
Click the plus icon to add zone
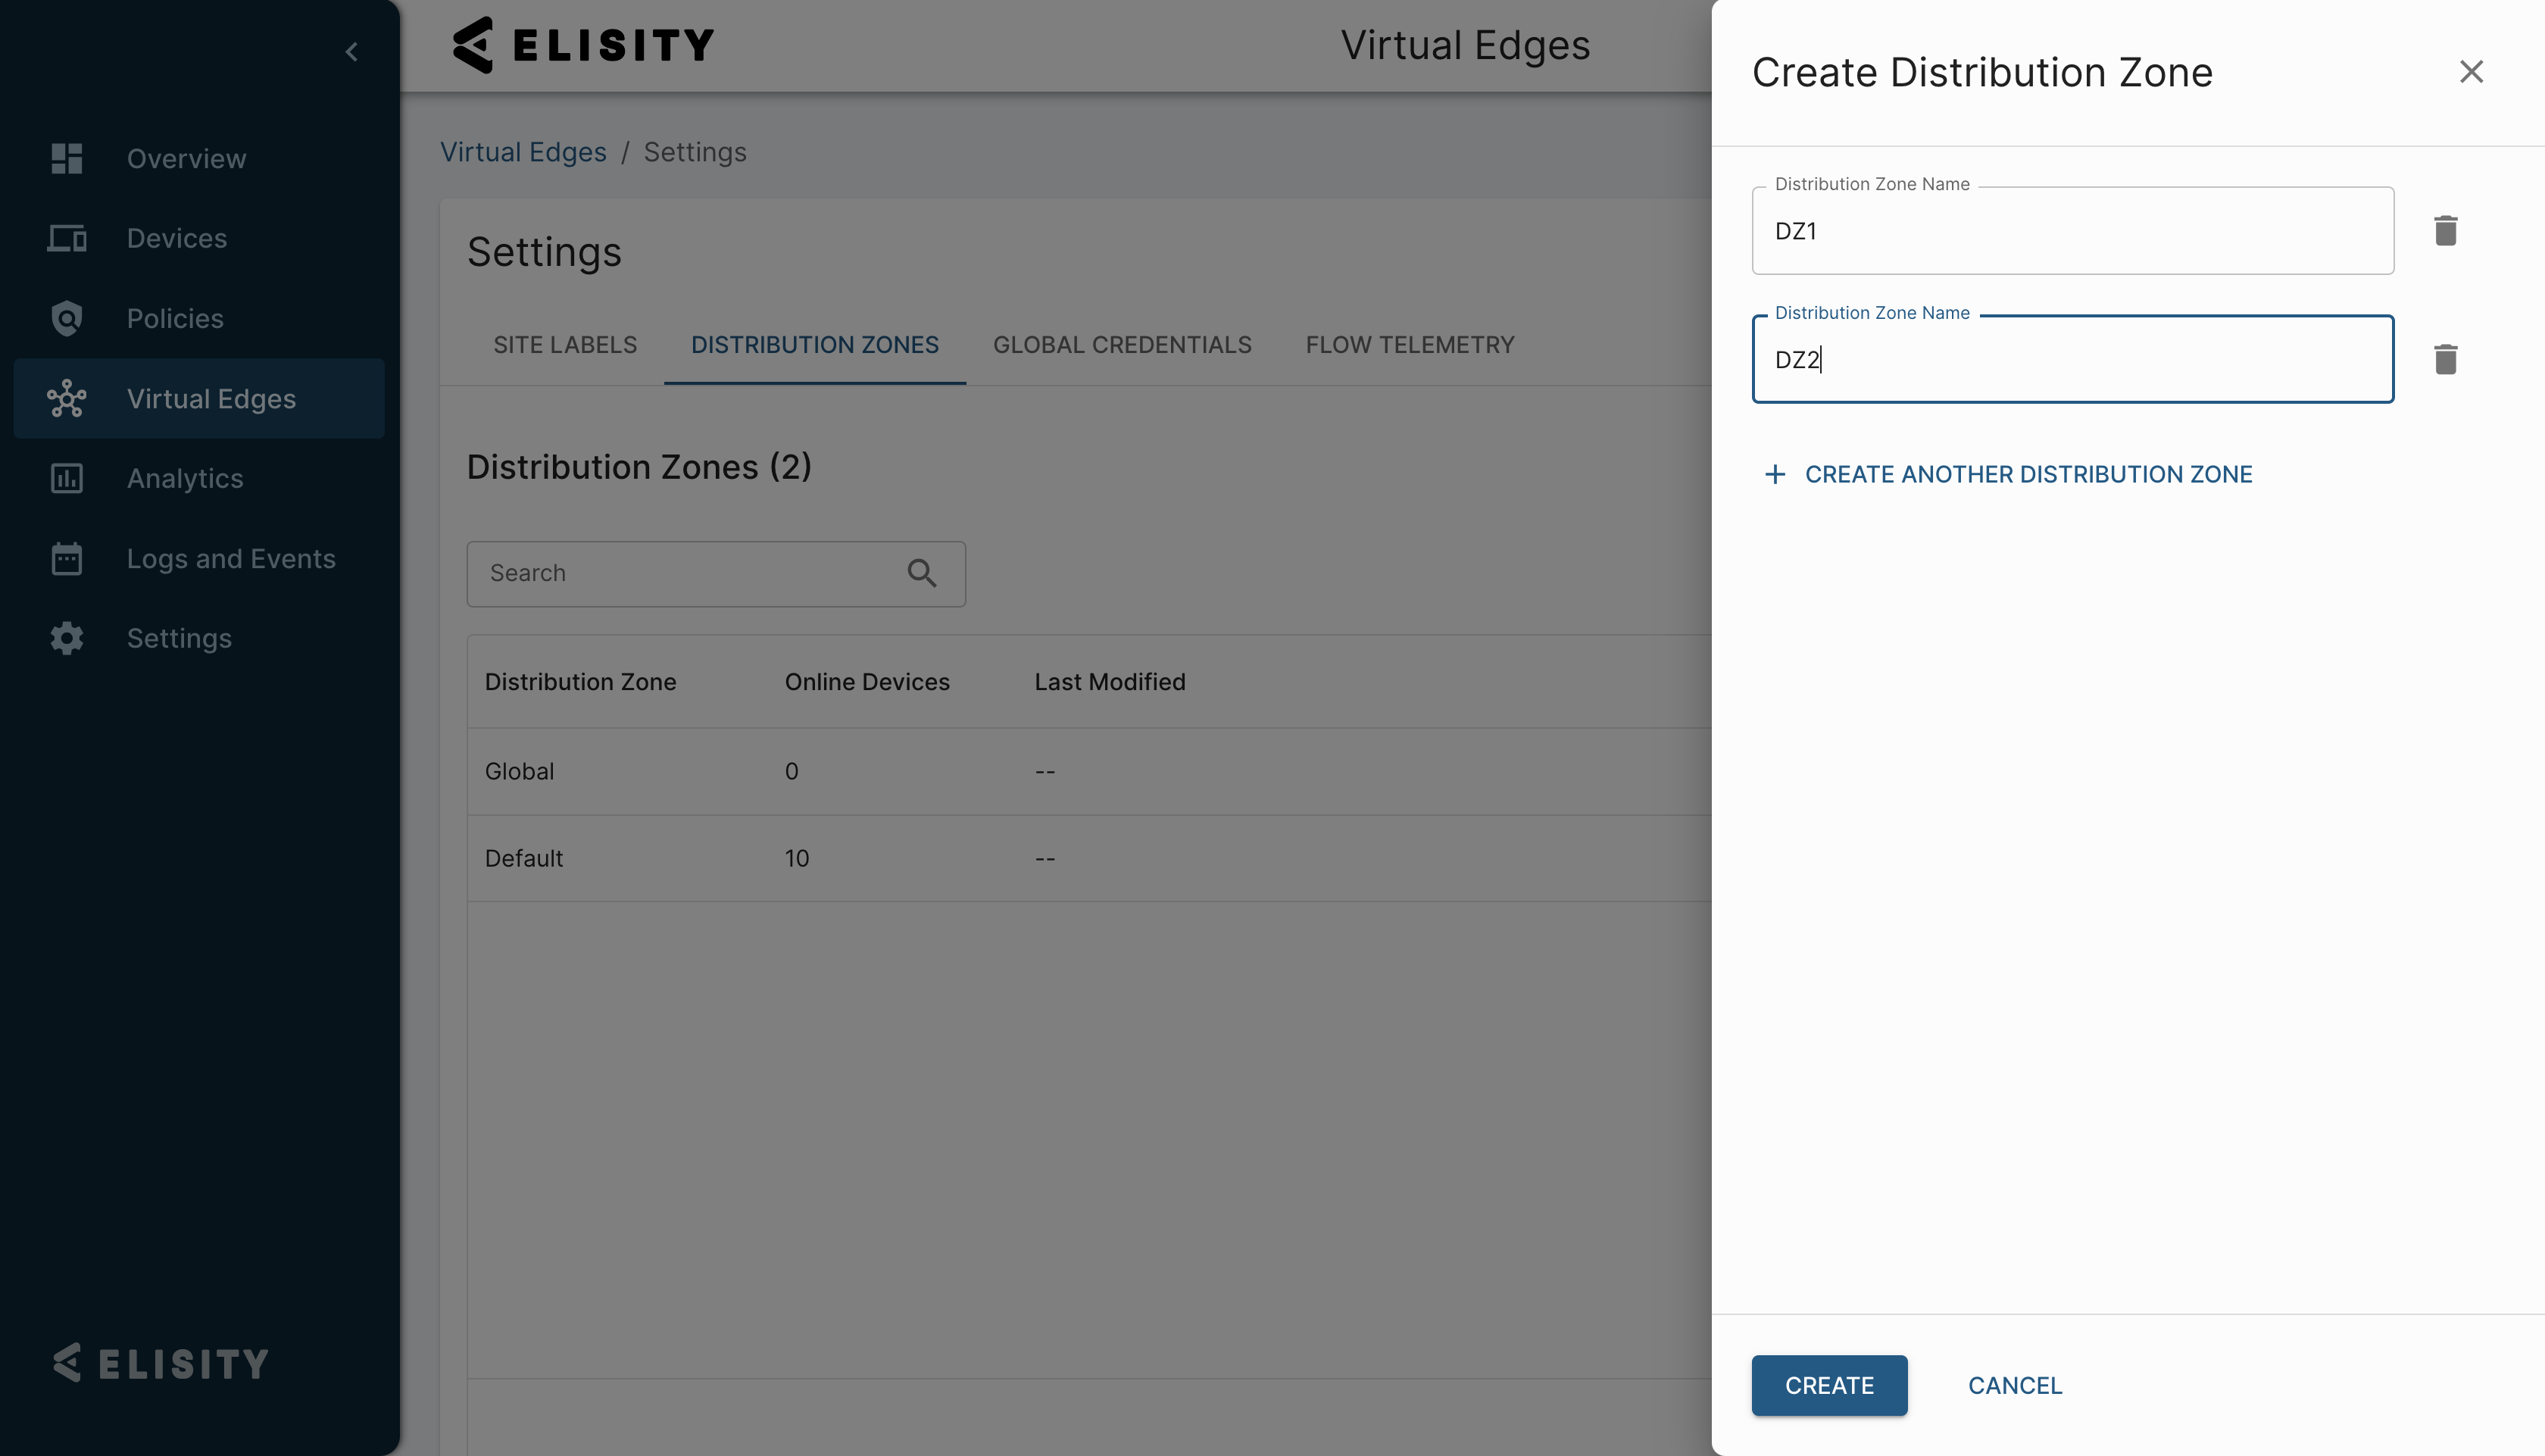coord(1774,474)
